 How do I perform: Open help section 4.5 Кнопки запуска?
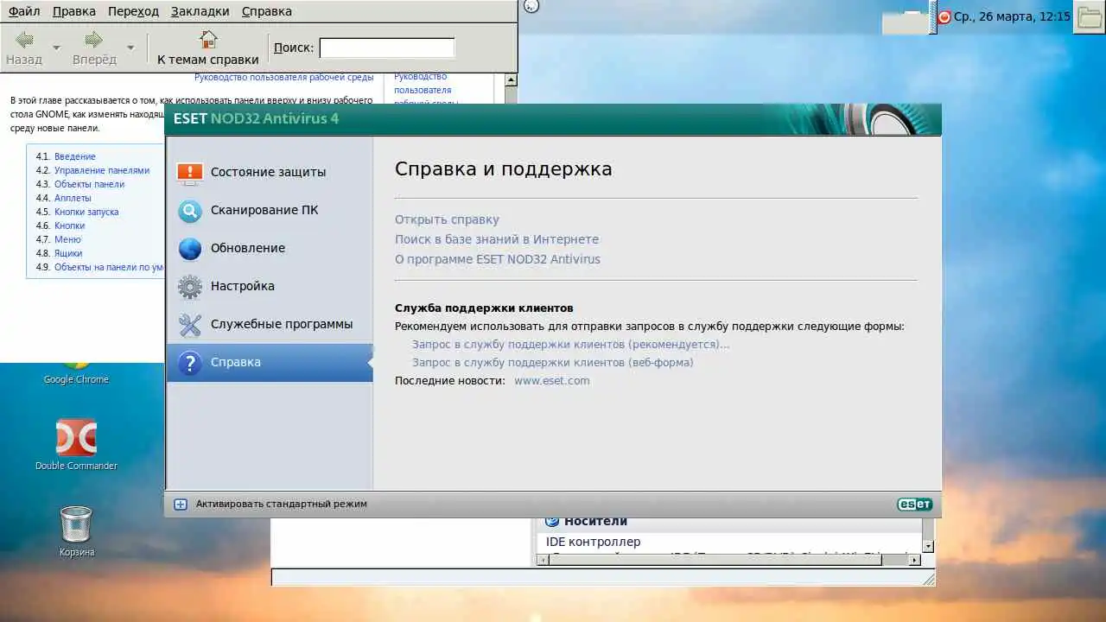(86, 212)
